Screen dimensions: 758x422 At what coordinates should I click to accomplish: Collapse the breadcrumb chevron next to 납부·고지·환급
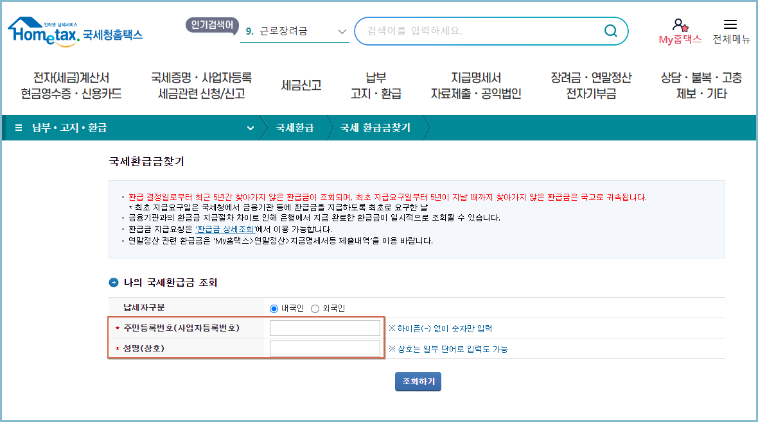click(x=250, y=128)
